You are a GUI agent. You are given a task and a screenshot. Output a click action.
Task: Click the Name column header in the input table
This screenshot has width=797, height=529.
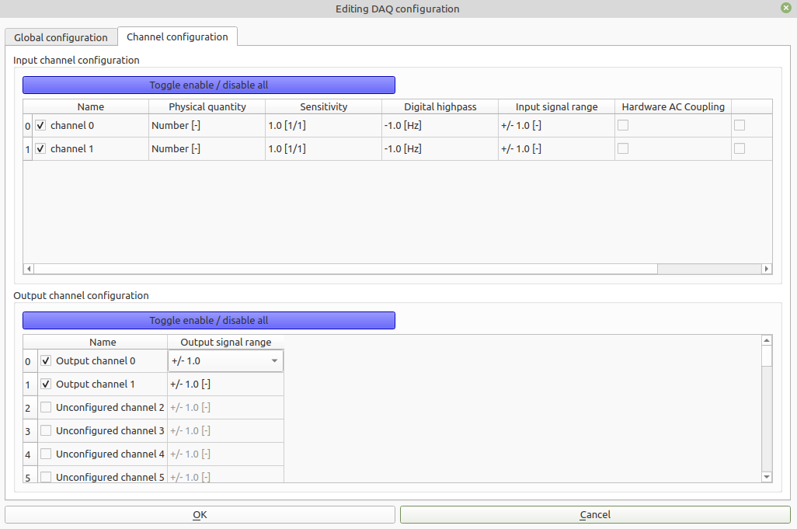[90, 106]
